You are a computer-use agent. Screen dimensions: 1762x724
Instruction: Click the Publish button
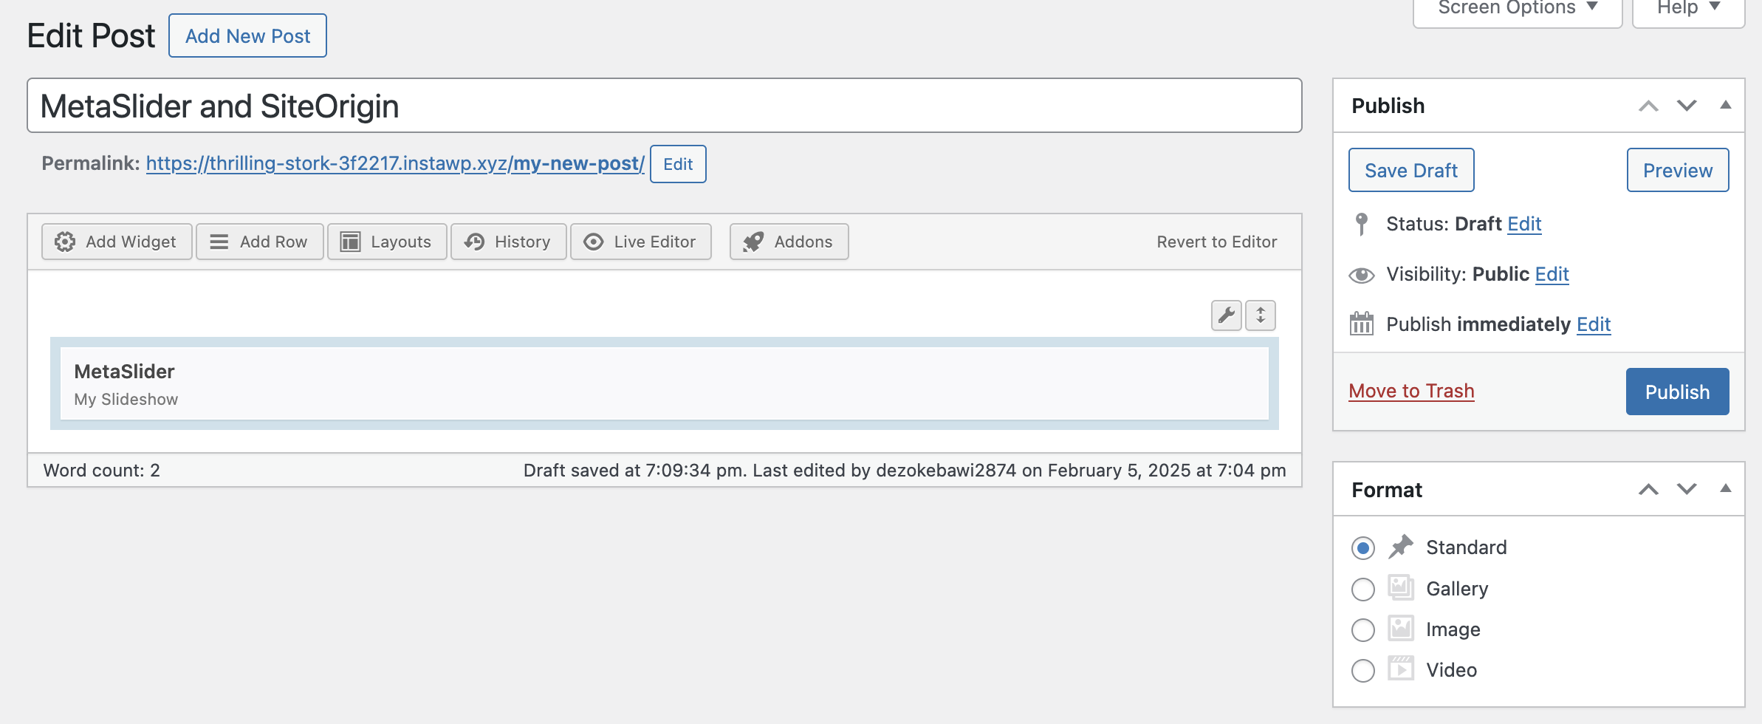tap(1677, 392)
